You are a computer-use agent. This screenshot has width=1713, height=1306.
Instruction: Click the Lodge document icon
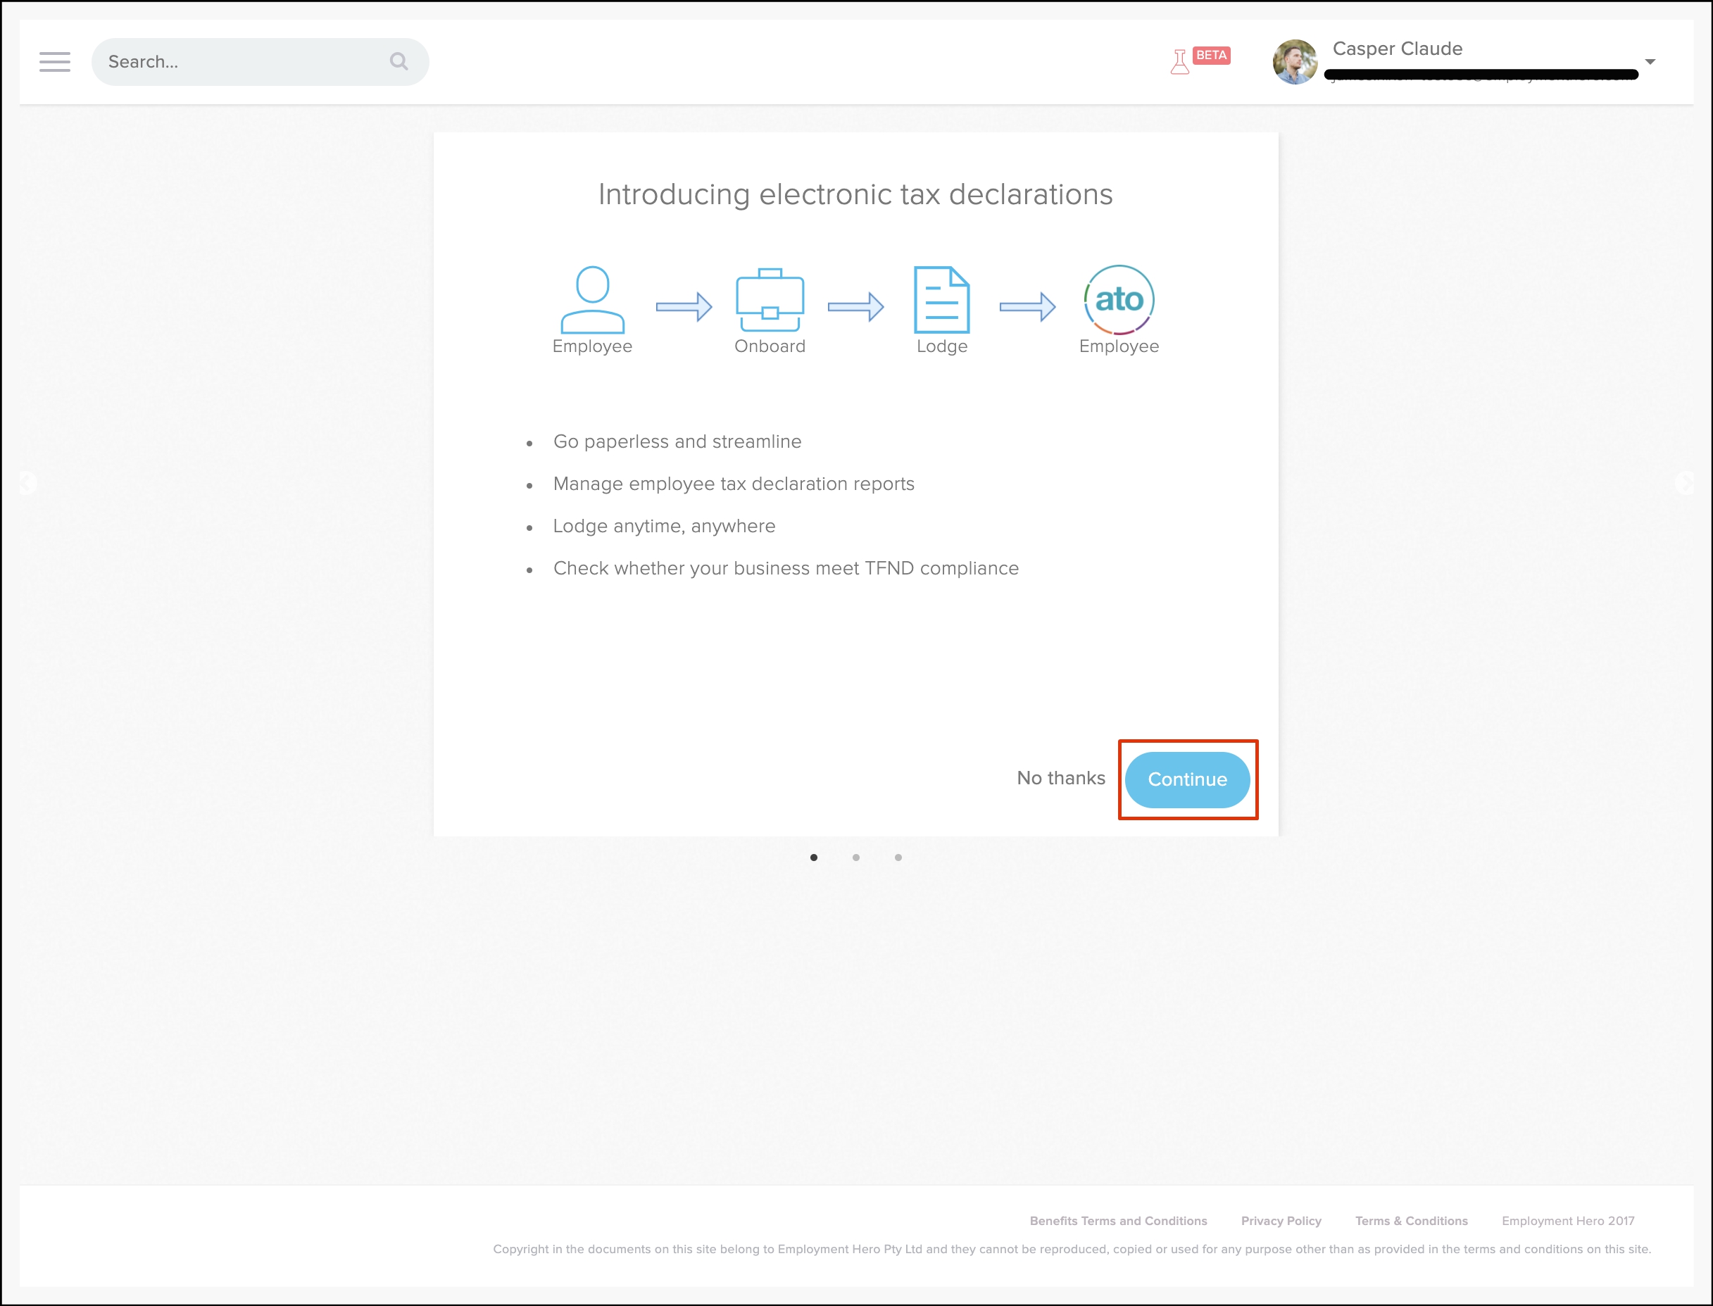tap(941, 299)
